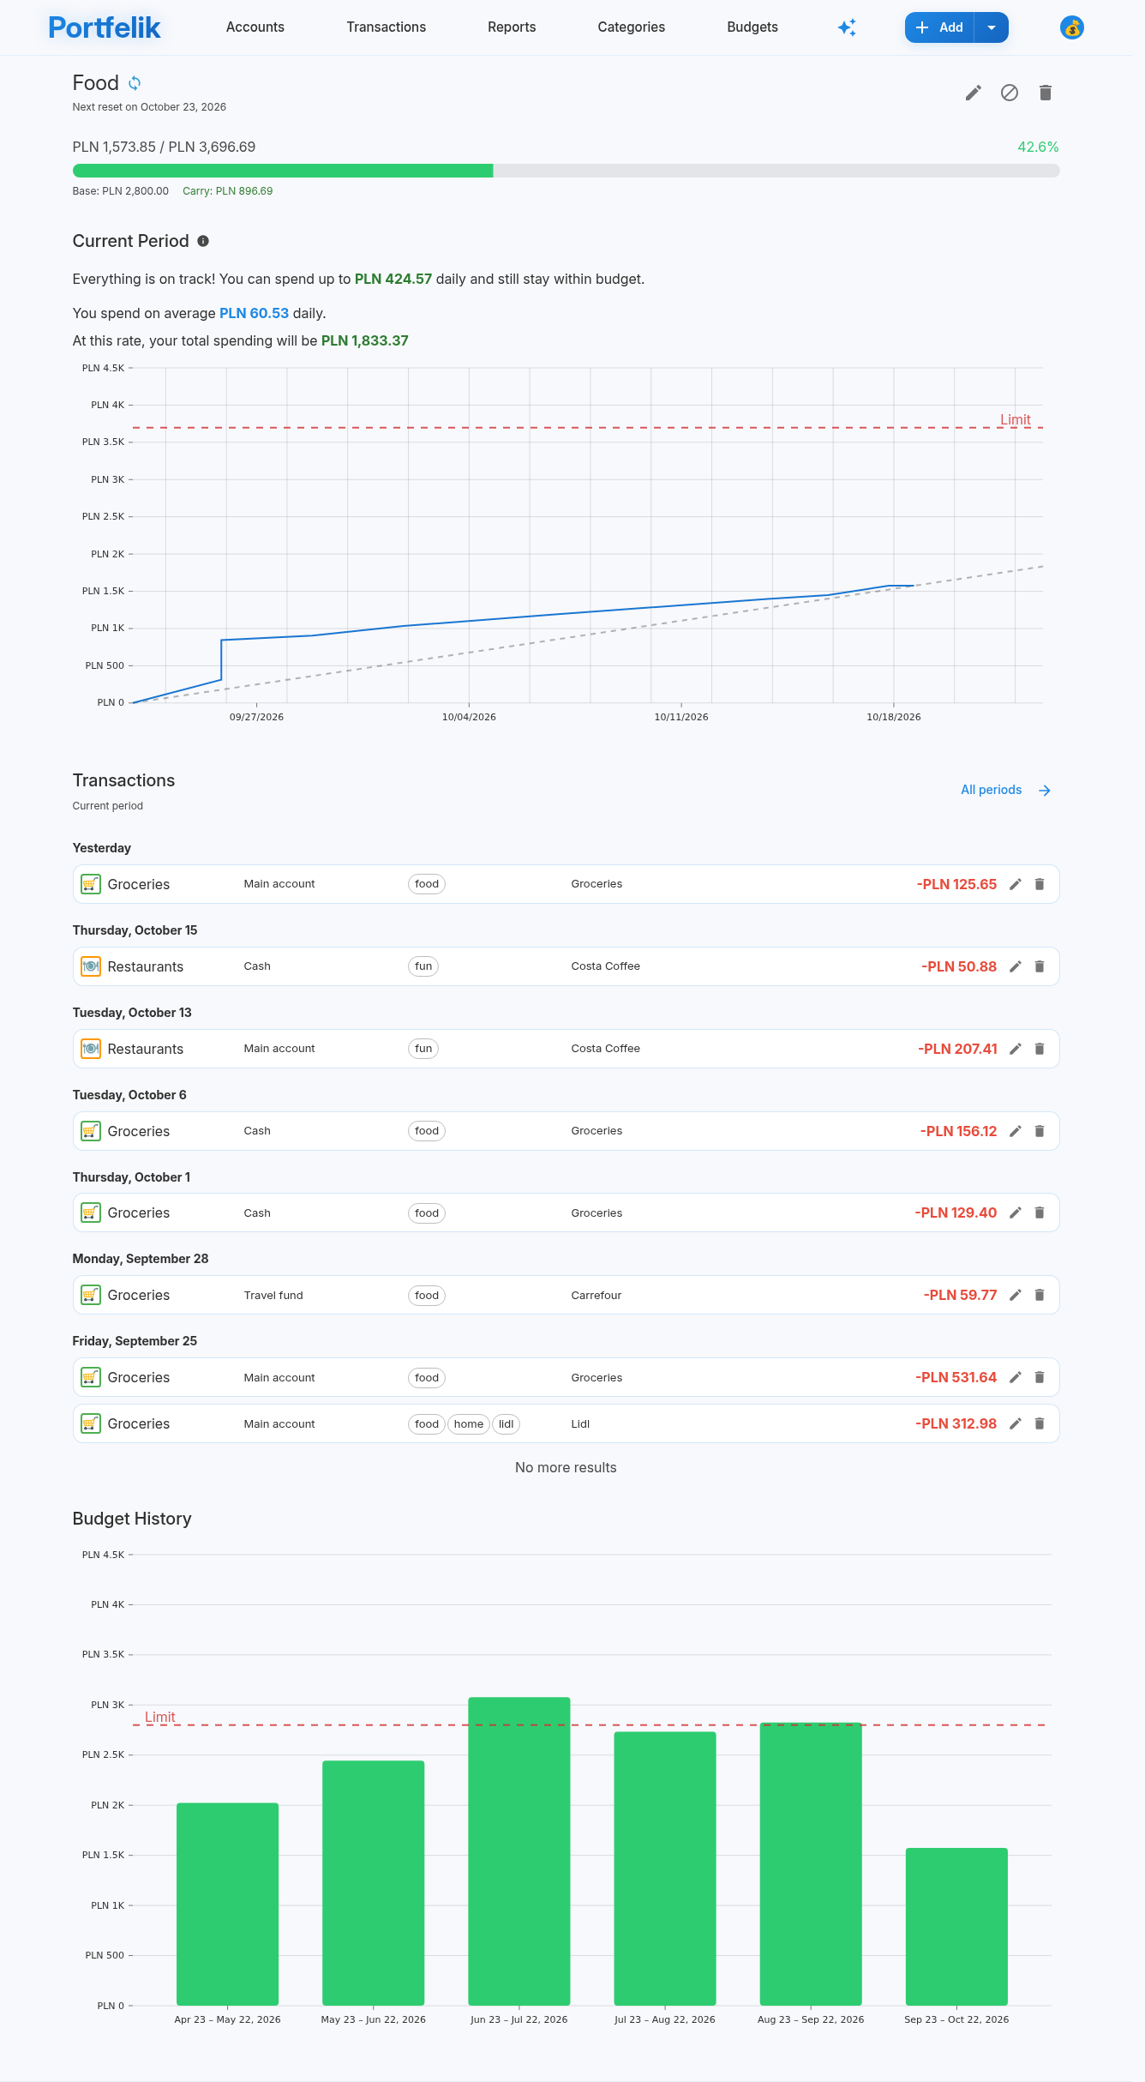Disable the Food budget via the circle-slash icon

click(x=1010, y=93)
